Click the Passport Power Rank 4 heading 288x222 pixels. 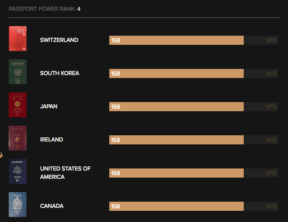(45, 9)
